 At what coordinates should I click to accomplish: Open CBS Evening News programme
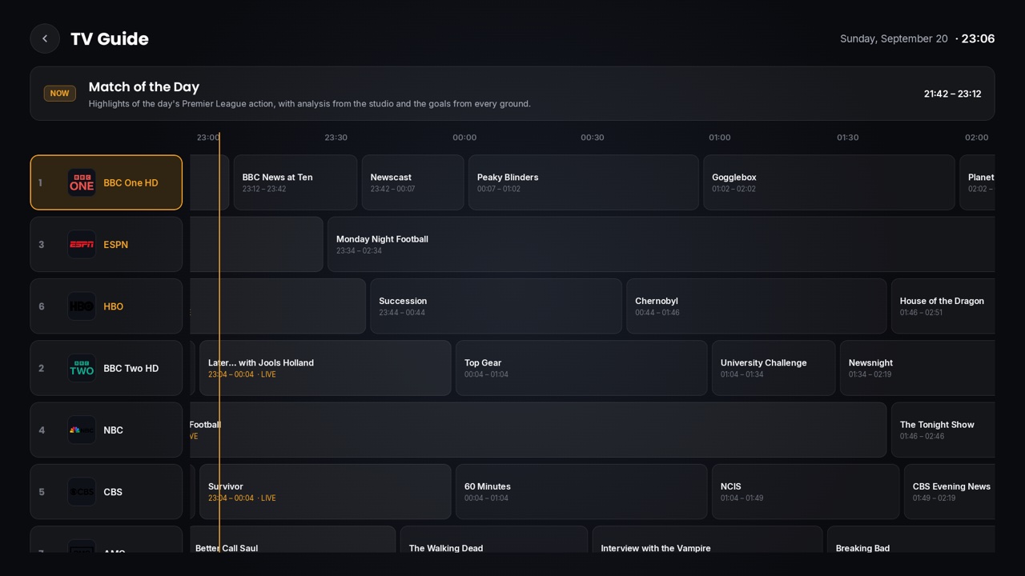(950, 492)
